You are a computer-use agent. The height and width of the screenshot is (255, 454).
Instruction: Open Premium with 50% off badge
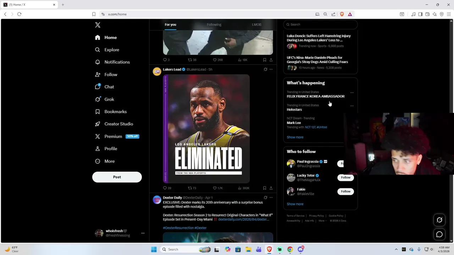coord(117,136)
